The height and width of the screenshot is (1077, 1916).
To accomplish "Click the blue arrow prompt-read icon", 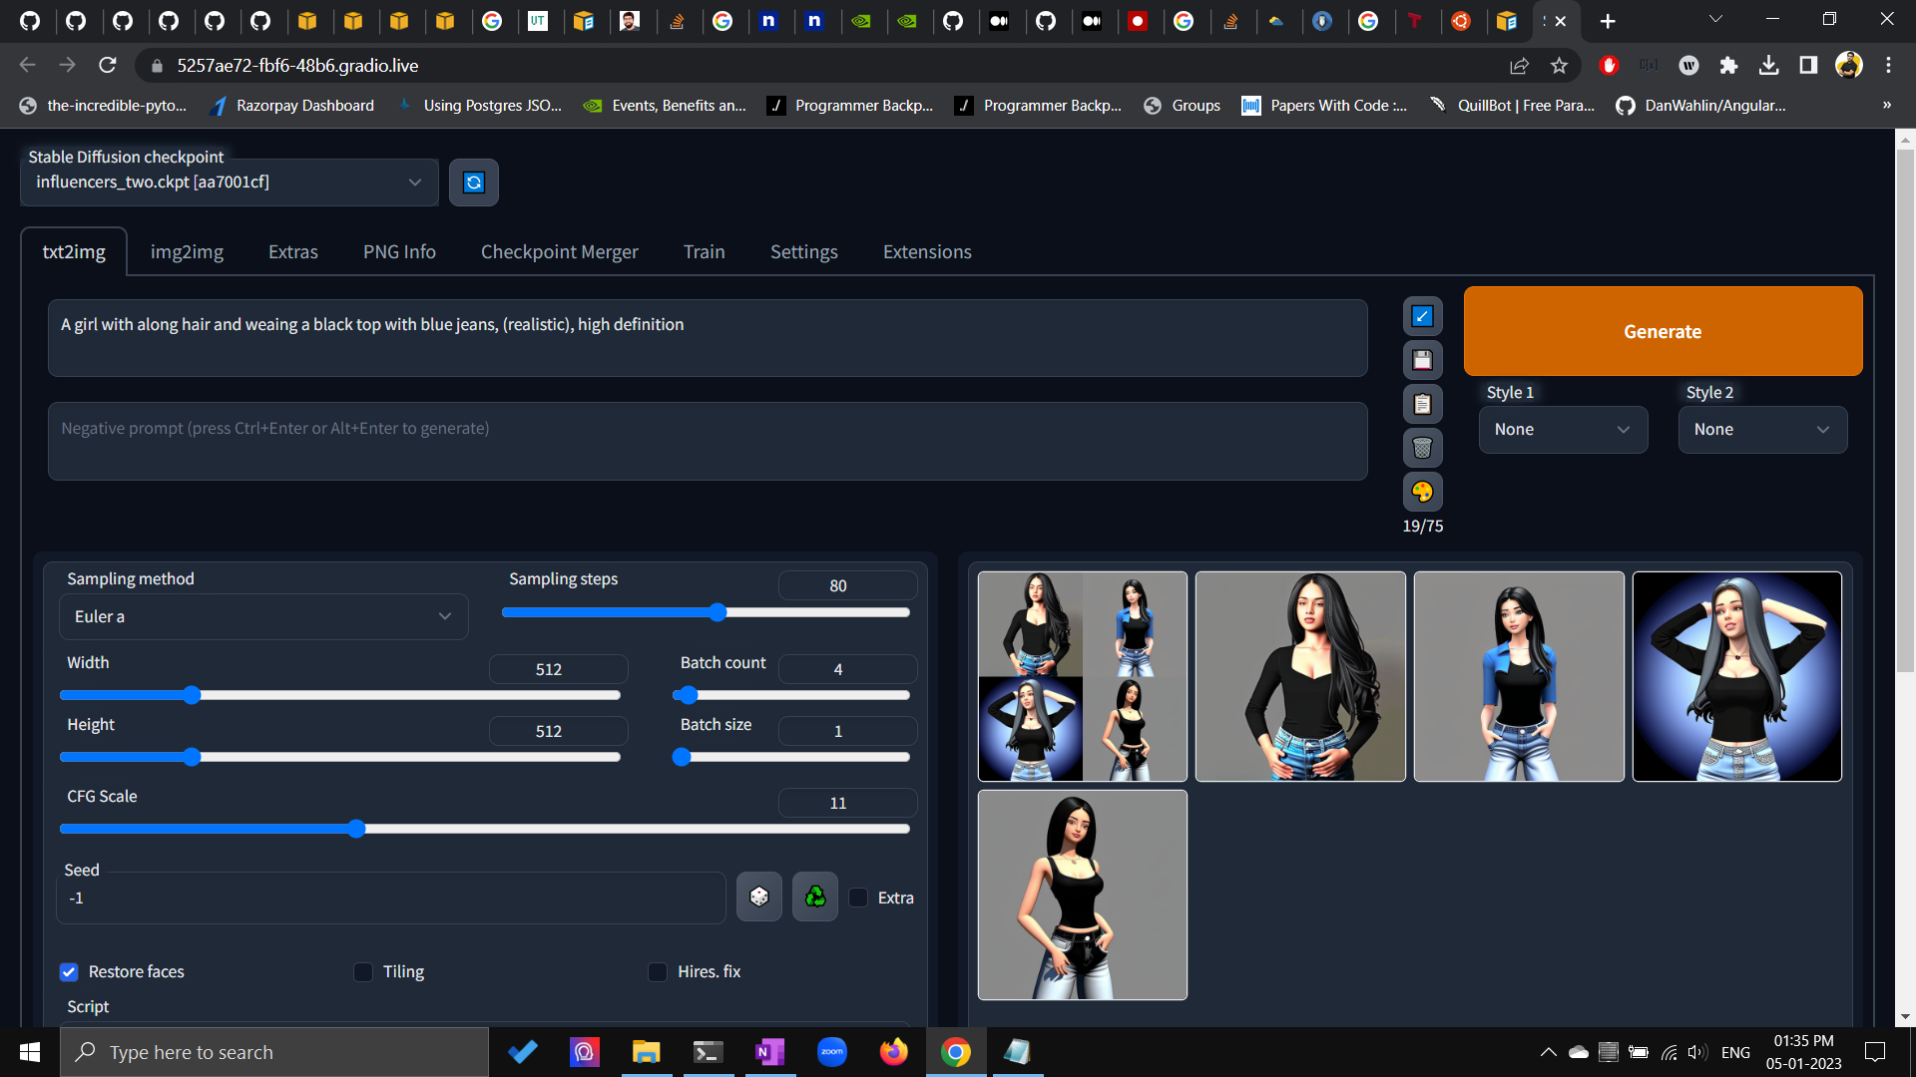I will click(x=1422, y=317).
